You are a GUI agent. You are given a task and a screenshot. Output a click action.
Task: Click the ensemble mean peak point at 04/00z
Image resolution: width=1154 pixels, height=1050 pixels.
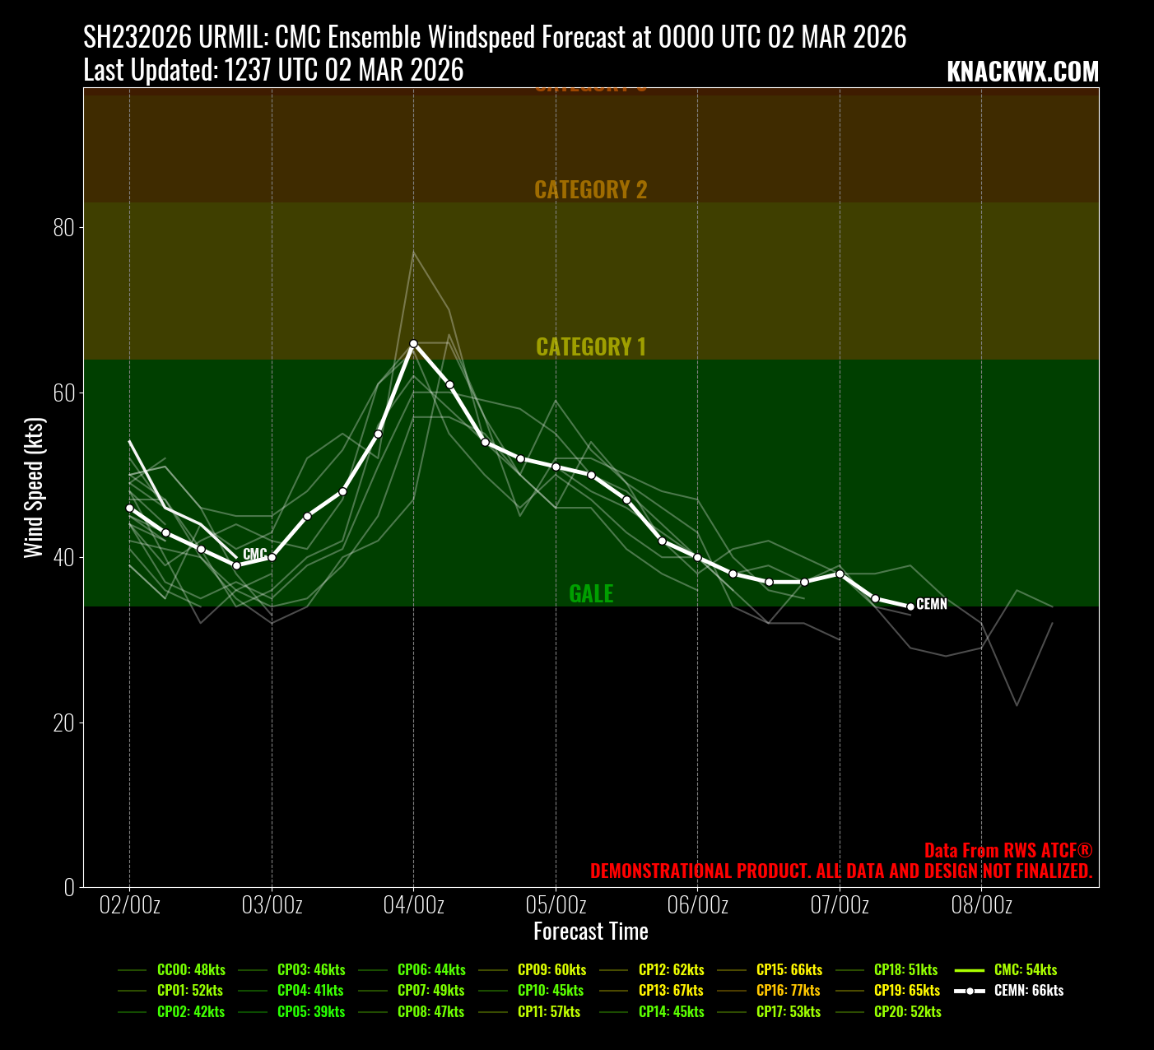pos(413,343)
